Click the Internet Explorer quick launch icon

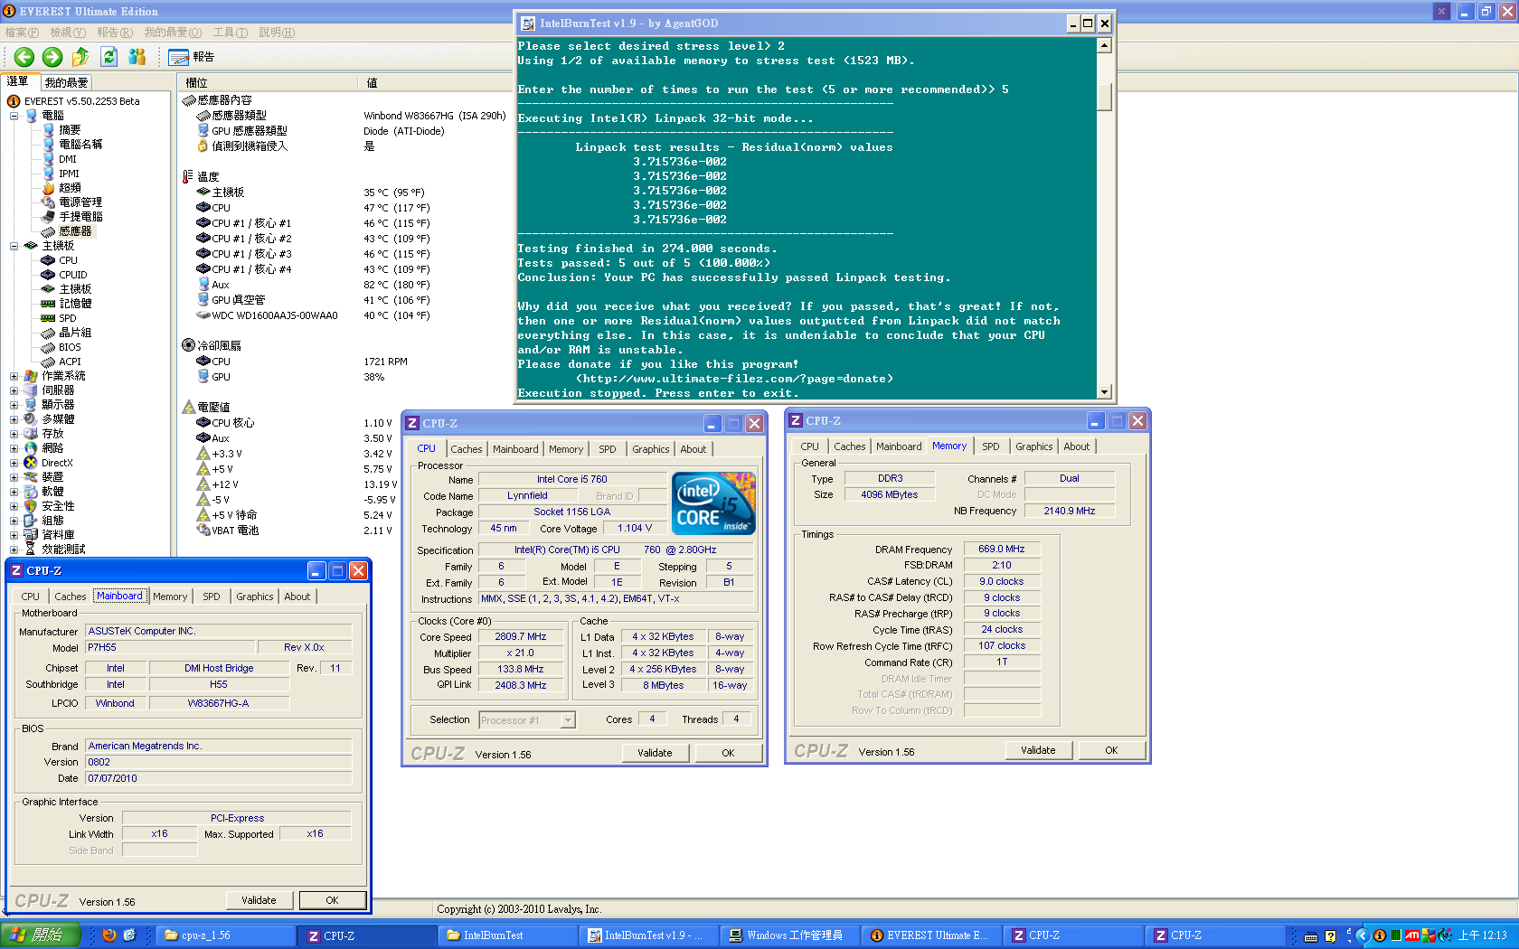click(x=129, y=935)
